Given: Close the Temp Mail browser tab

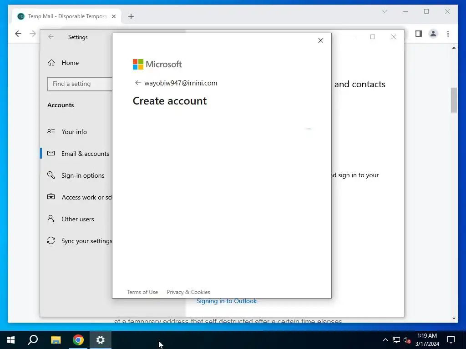Looking at the screenshot, I should [x=113, y=16].
